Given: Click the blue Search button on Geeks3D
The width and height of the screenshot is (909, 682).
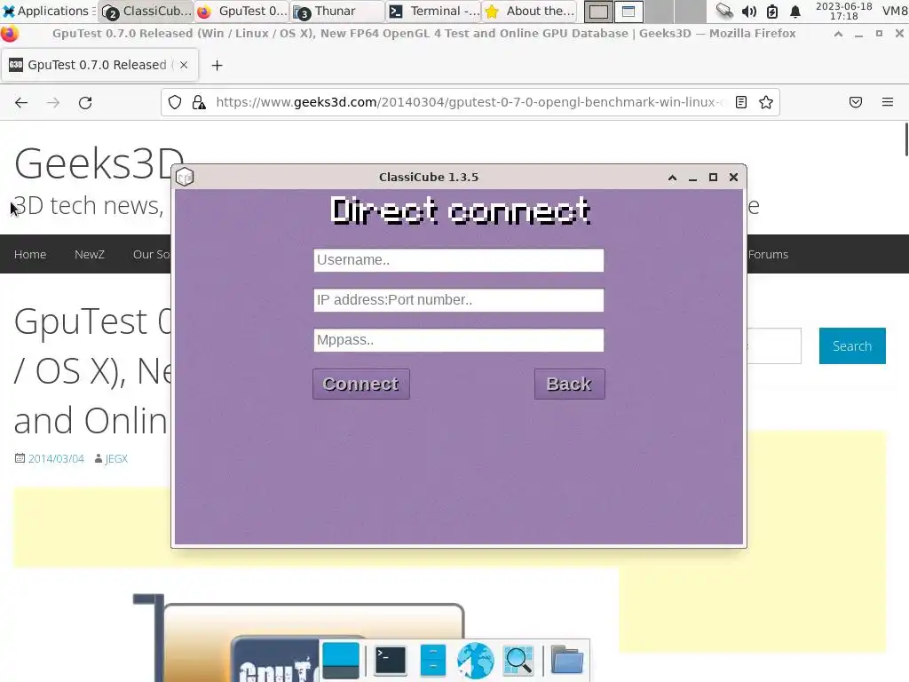Looking at the screenshot, I should (x=852, y=346).
